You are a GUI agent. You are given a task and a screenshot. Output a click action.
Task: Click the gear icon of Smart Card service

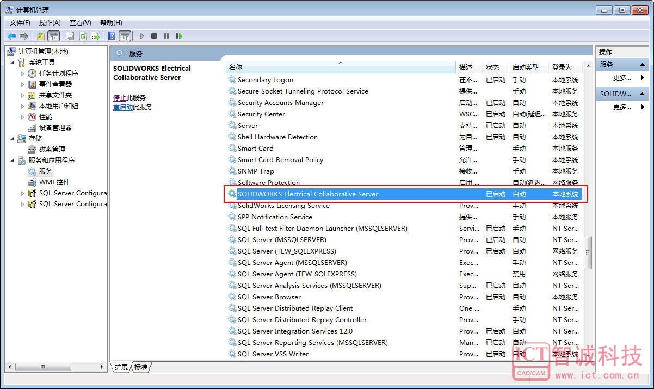tap(232, 148)
